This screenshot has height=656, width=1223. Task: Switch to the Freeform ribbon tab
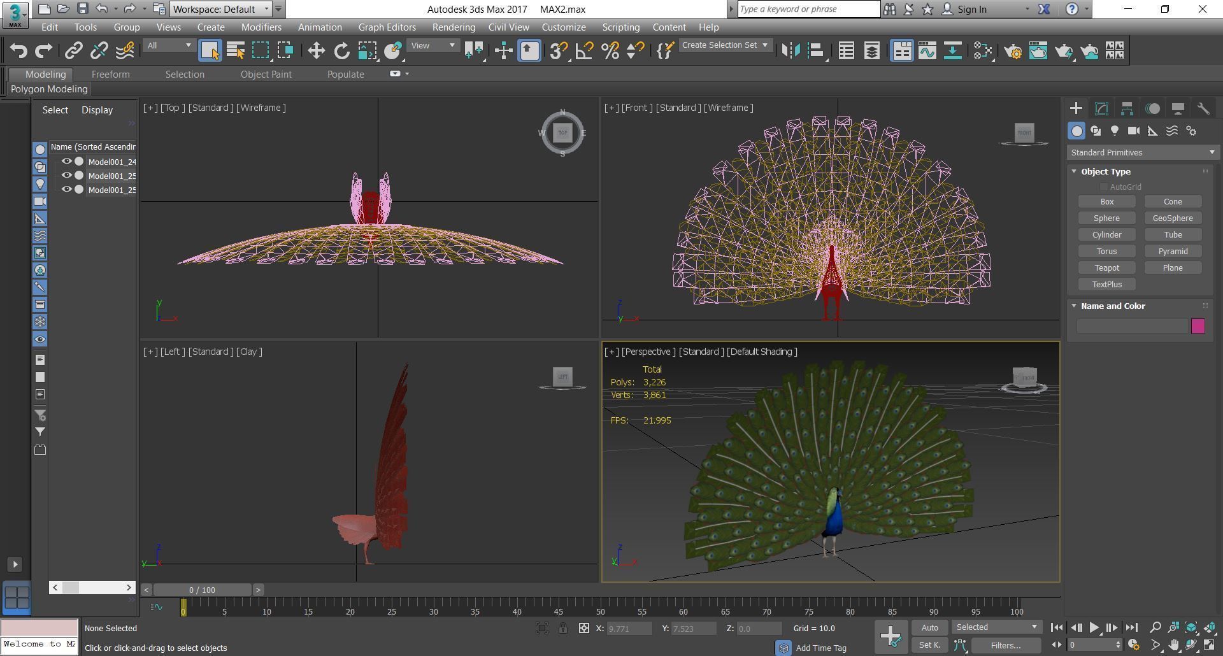pyautogui.click(x=110, y=74)
